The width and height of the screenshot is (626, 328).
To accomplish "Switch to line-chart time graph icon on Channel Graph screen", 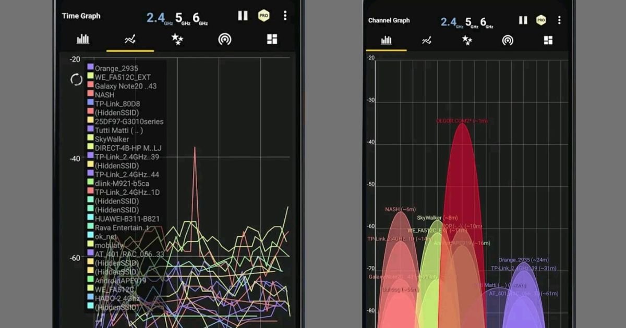I will (x=427, y=40).
